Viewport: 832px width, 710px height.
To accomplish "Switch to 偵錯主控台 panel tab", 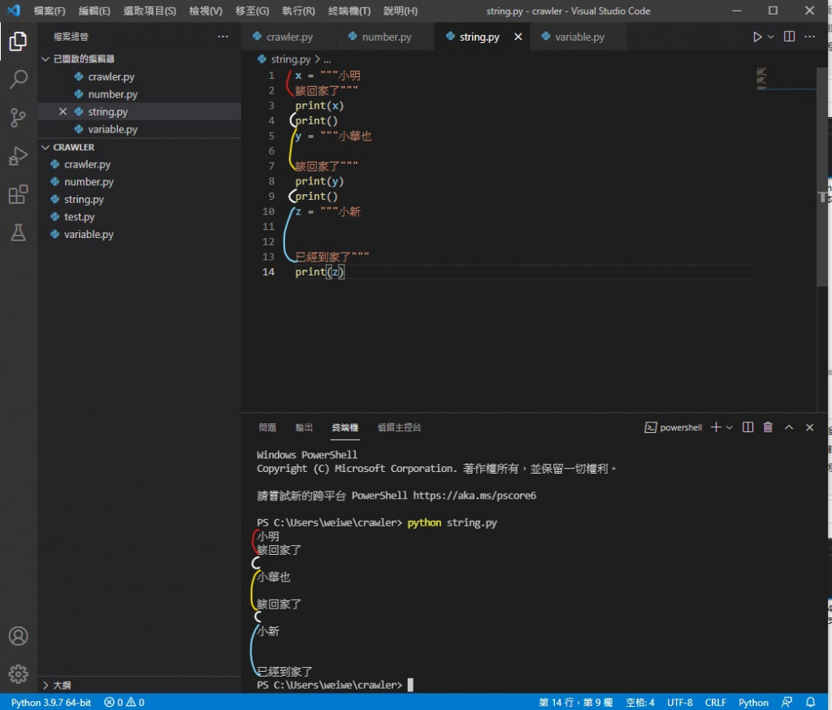I will click(x=399, y=427).
